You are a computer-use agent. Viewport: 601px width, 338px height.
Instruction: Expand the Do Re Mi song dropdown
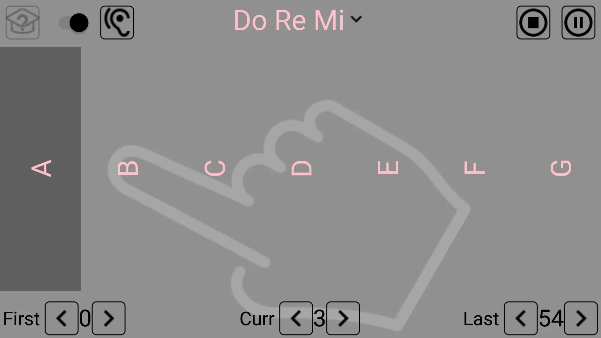356,20
